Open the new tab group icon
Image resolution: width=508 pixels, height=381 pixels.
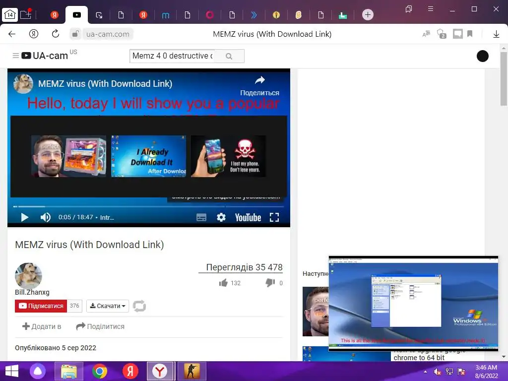(x=26, y=14)
